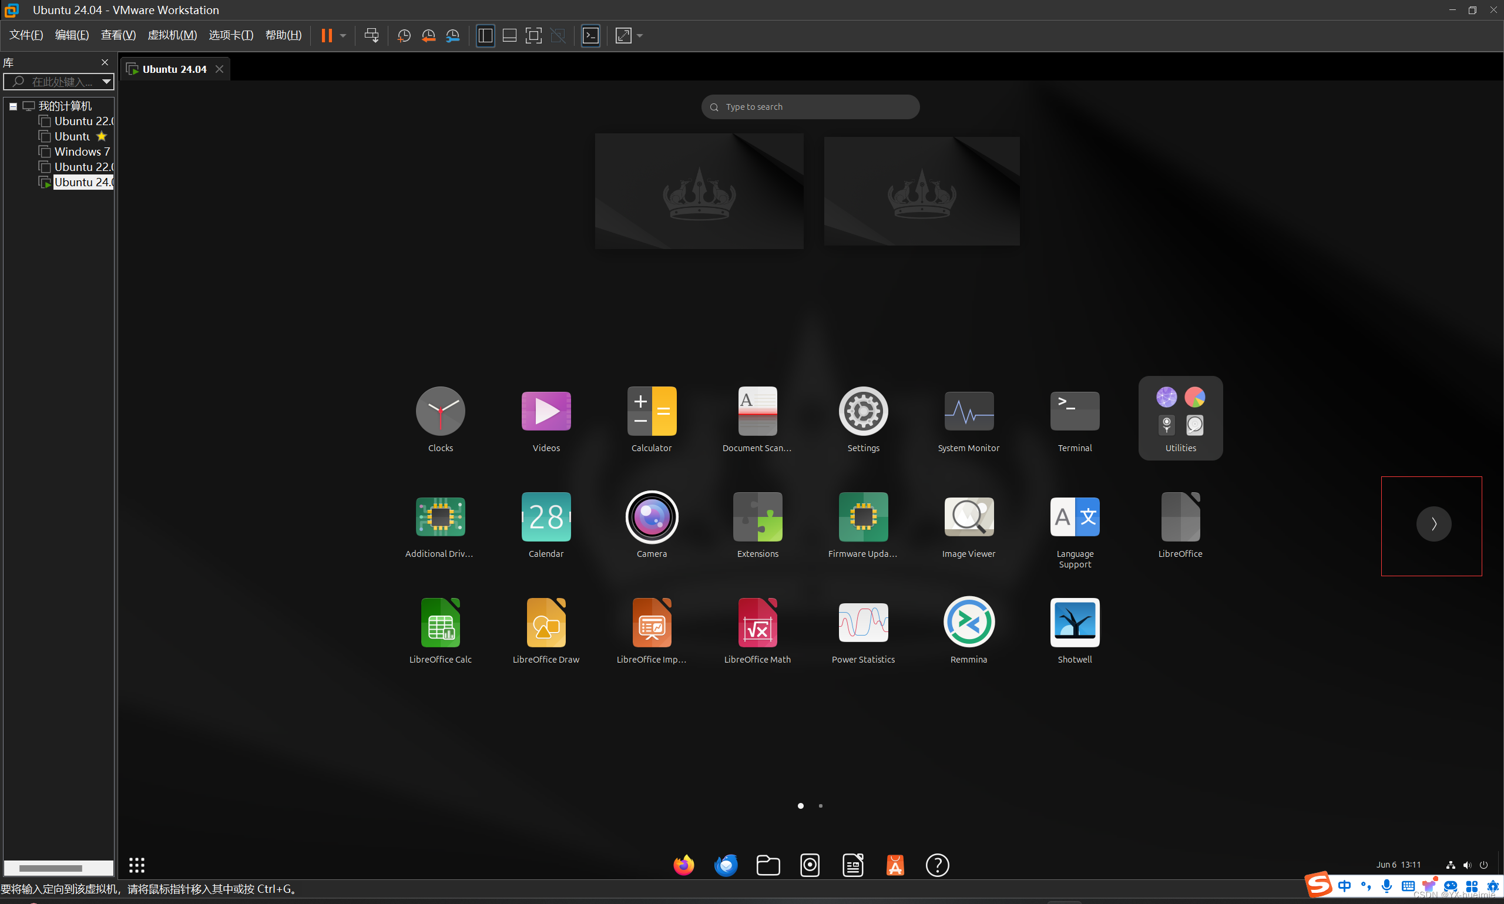Viewport: 1504px width, 904px height.
Task: Open the Extensions app
Action: tap(757, 517)
